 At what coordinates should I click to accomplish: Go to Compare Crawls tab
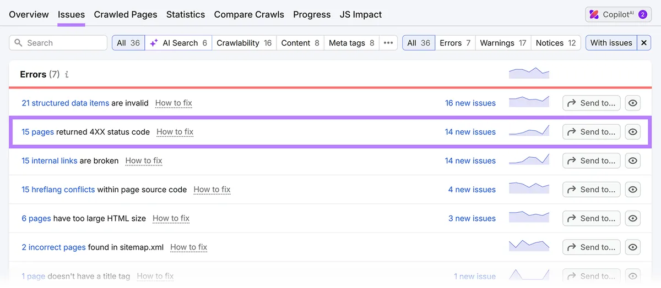tap(249, 14)
